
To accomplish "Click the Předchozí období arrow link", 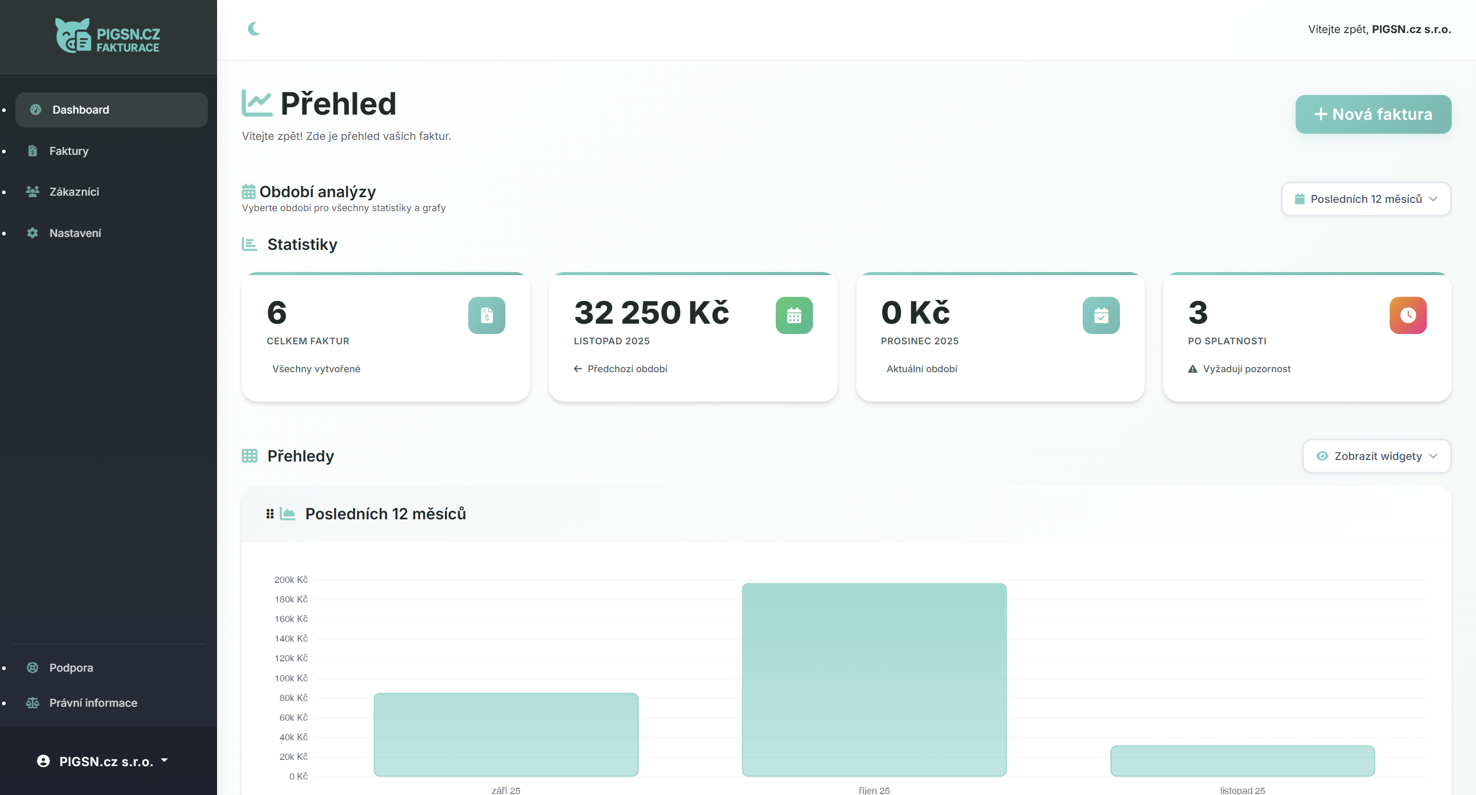I will [621, 369].
